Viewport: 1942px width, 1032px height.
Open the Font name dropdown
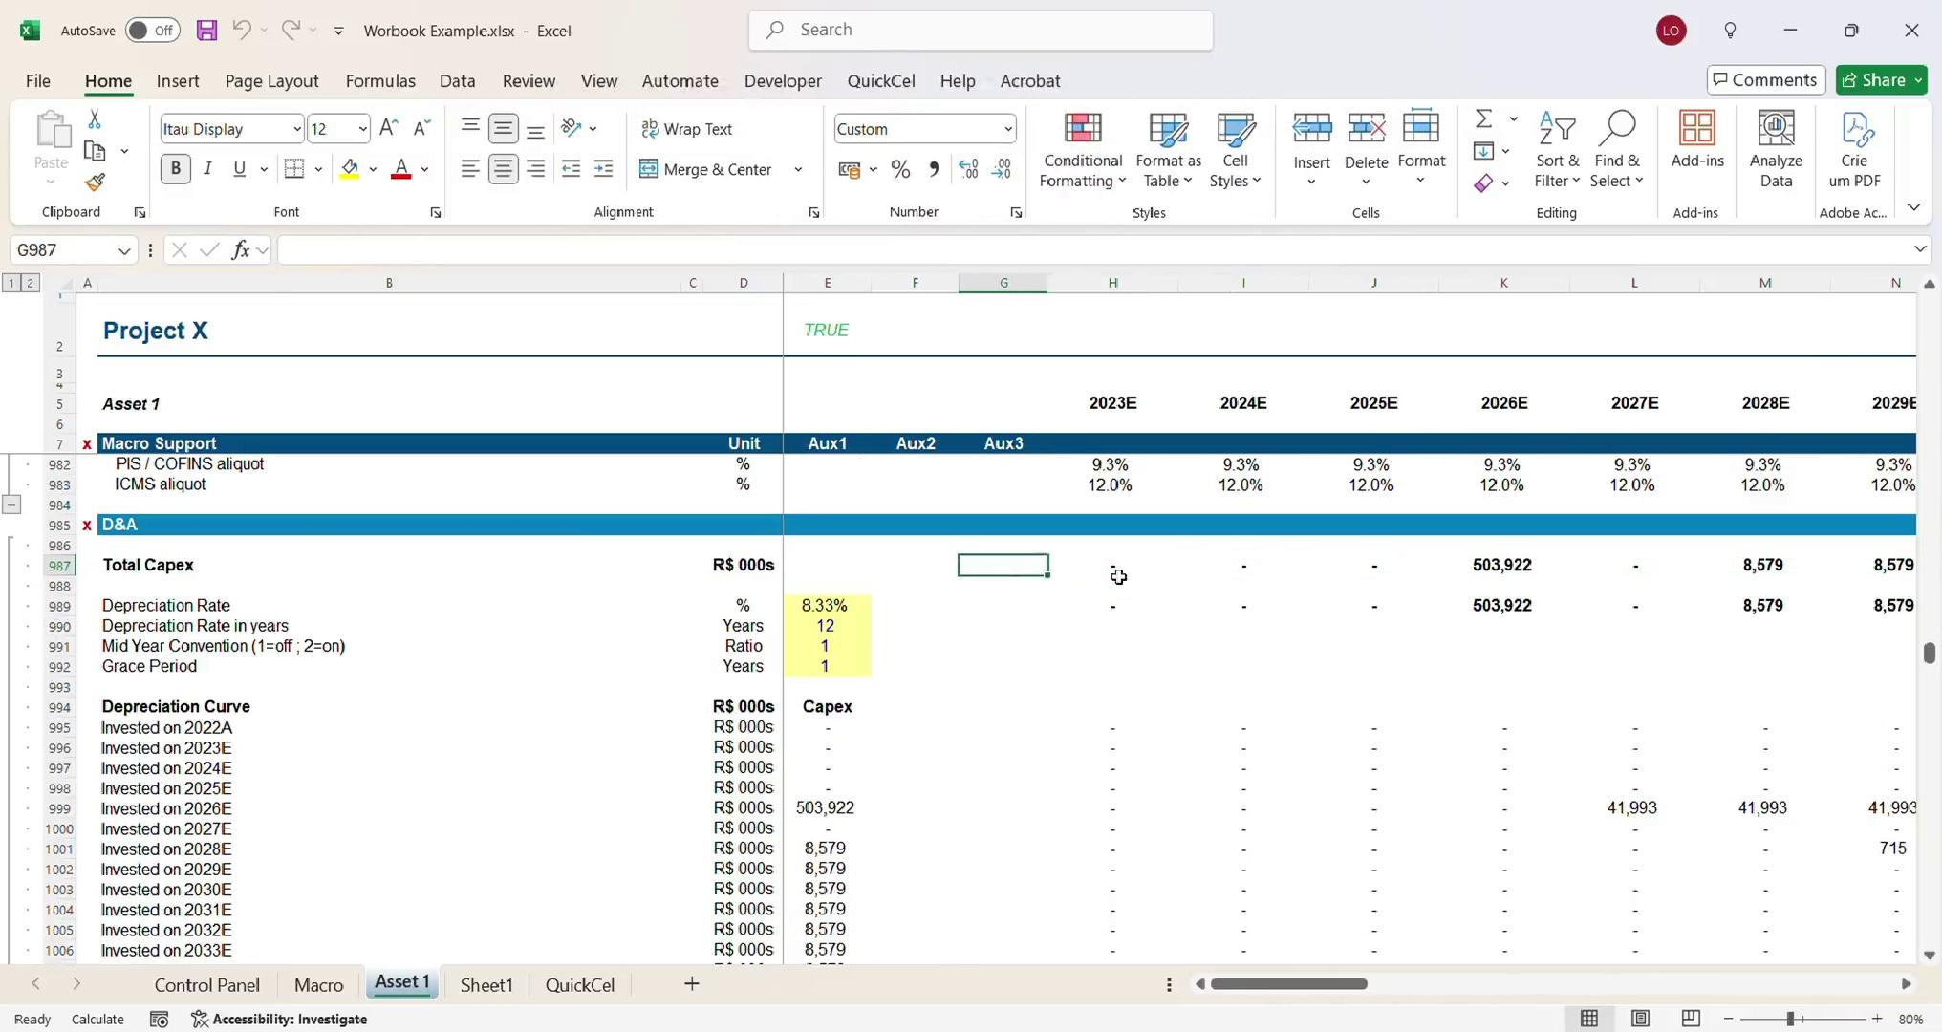point(297,129)
